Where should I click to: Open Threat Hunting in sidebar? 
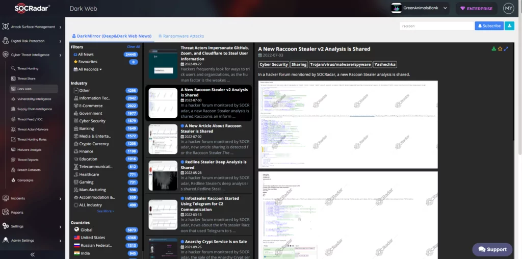[x=28, y=69]
